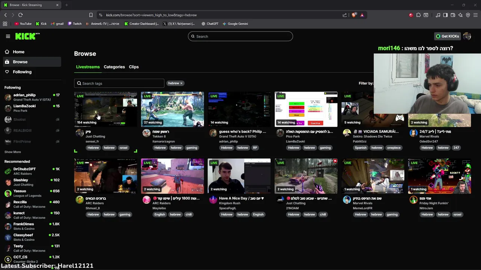The image size is (481, 270).
Task: Open ChatGPT bookmark
Action: (210, 24)
